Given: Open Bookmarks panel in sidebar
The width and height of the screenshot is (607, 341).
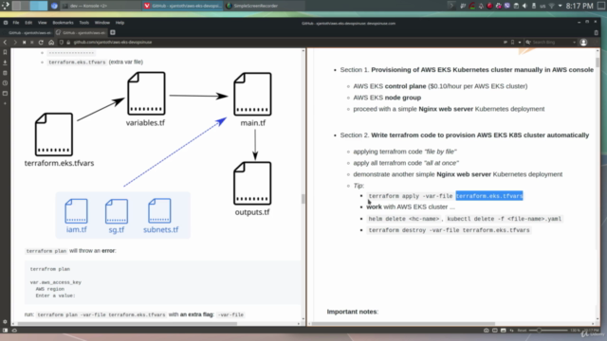Looking at the screenshot, I should [5, 52].
